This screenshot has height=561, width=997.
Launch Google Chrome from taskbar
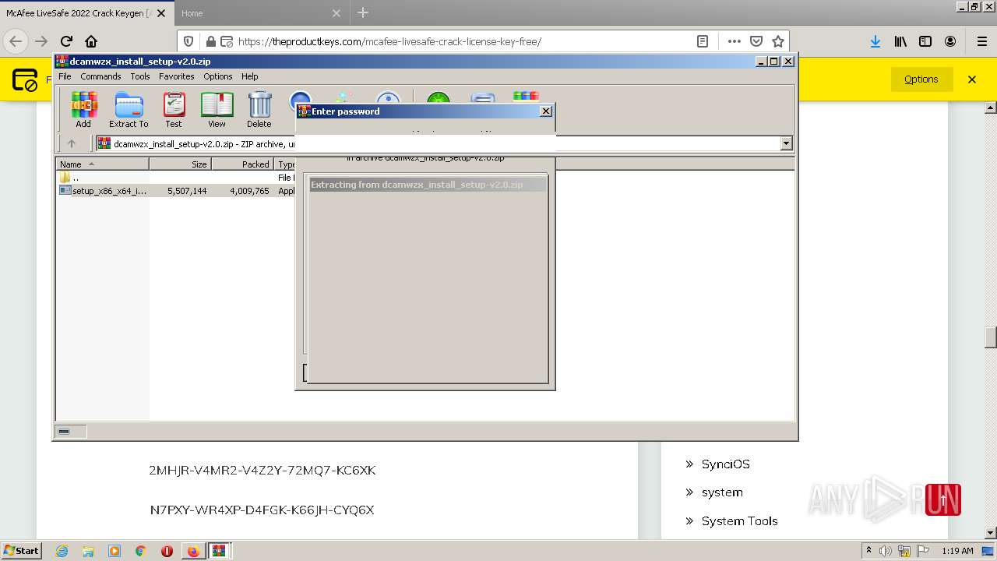tap(140, 551)
